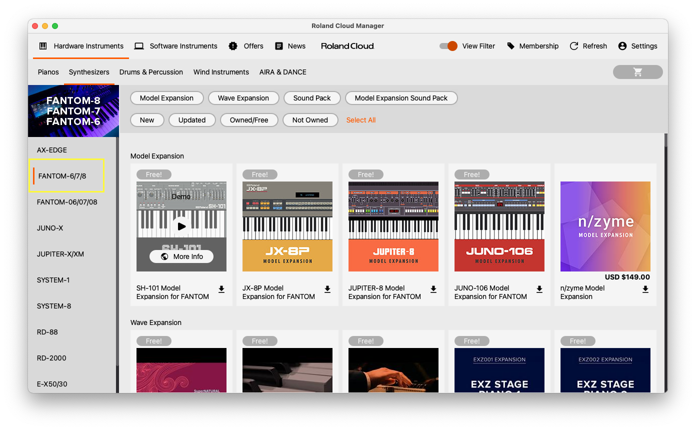Switch to Software Instruments tab
This screenshot has width=696, height=430.
(x=176, y=46)
